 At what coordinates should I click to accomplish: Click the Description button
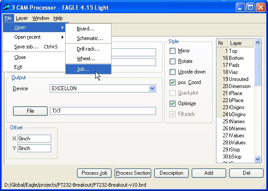coord(171,173)
